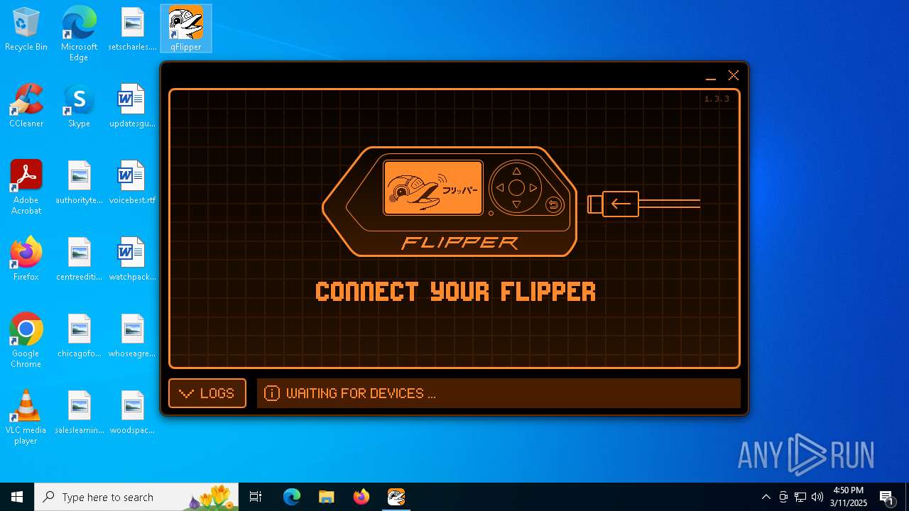
Task: Select the chicagofo file on desktop
Action: tap(79, 336)
